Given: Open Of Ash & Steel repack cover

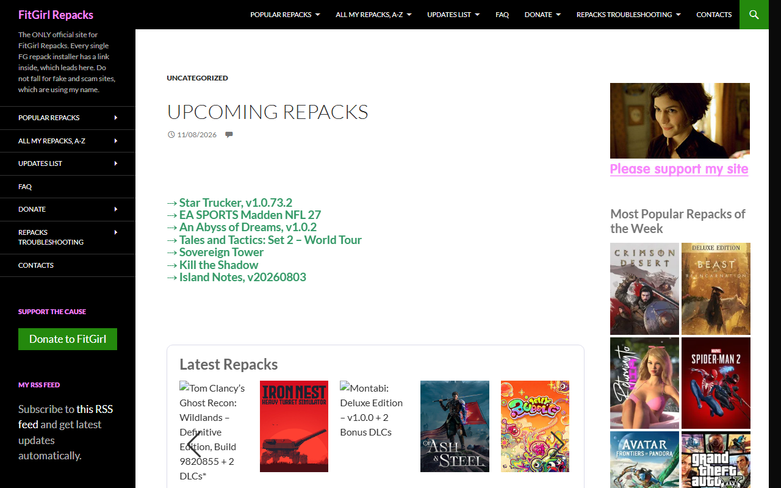Looking at the screenshot, I should 455,426.
